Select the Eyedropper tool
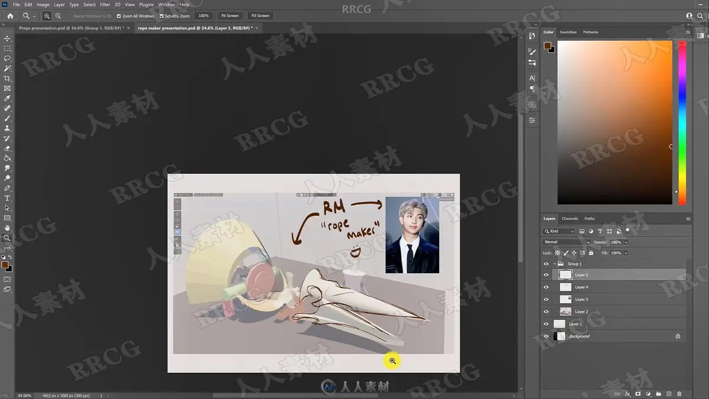The height and width of the screenshot is (399, 709). 8,98
